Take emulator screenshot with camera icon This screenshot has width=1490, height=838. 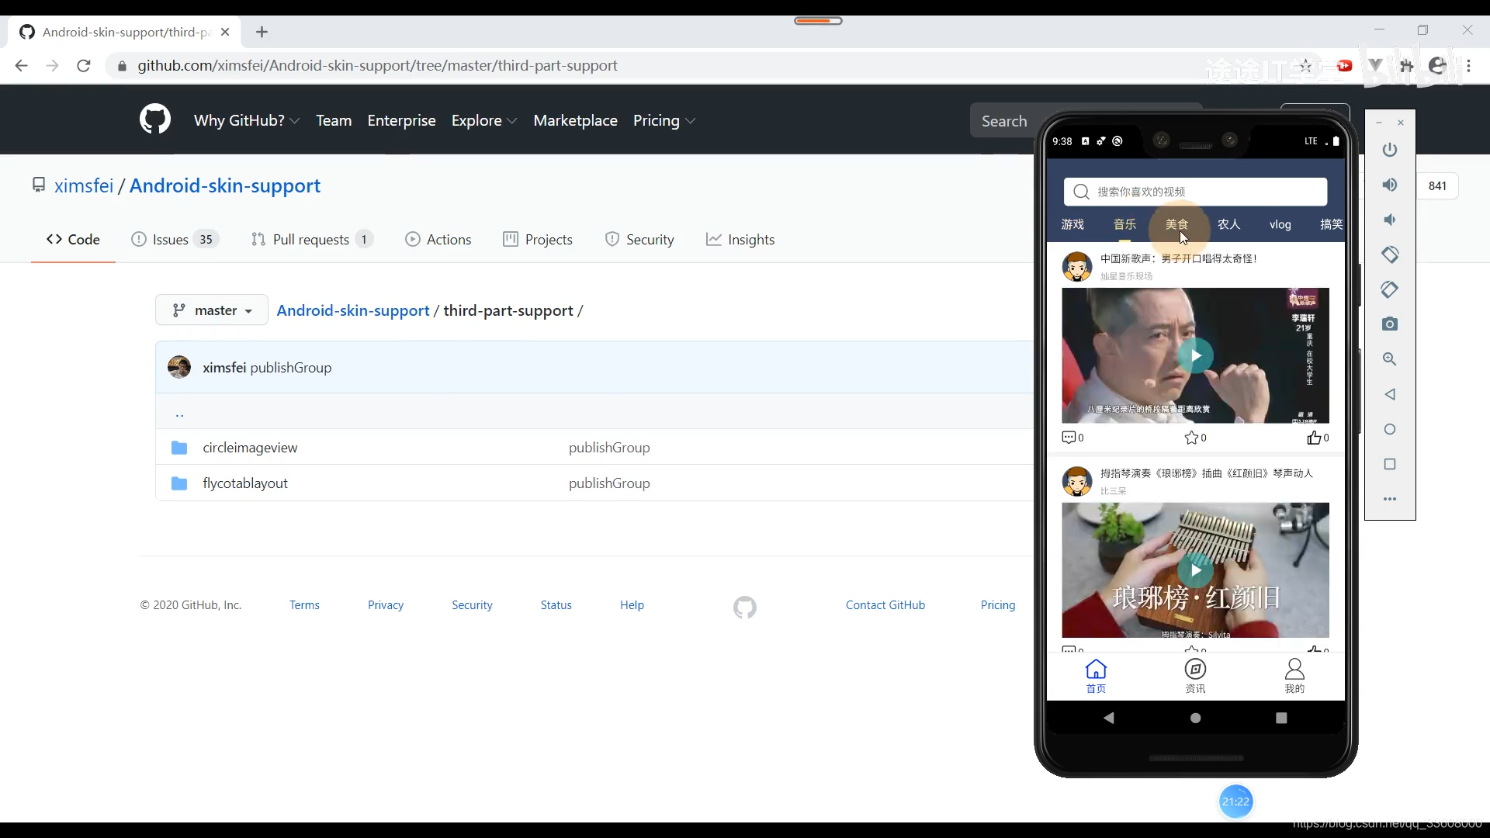click(x=1390, y=324)
